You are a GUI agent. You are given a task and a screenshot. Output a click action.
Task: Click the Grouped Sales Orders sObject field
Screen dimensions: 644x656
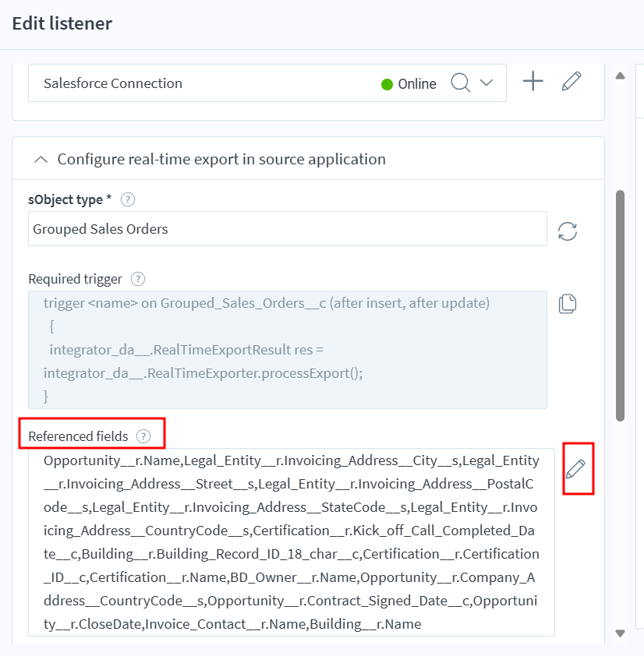(x=287, y=229)
